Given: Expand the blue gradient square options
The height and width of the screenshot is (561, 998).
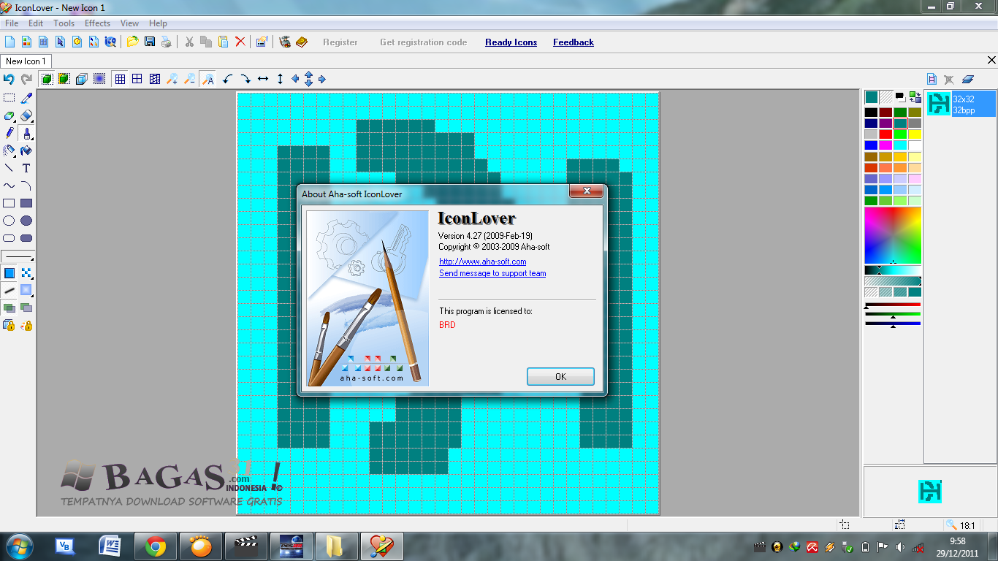Looking at the screenshot, I should (x=32, y=294).
